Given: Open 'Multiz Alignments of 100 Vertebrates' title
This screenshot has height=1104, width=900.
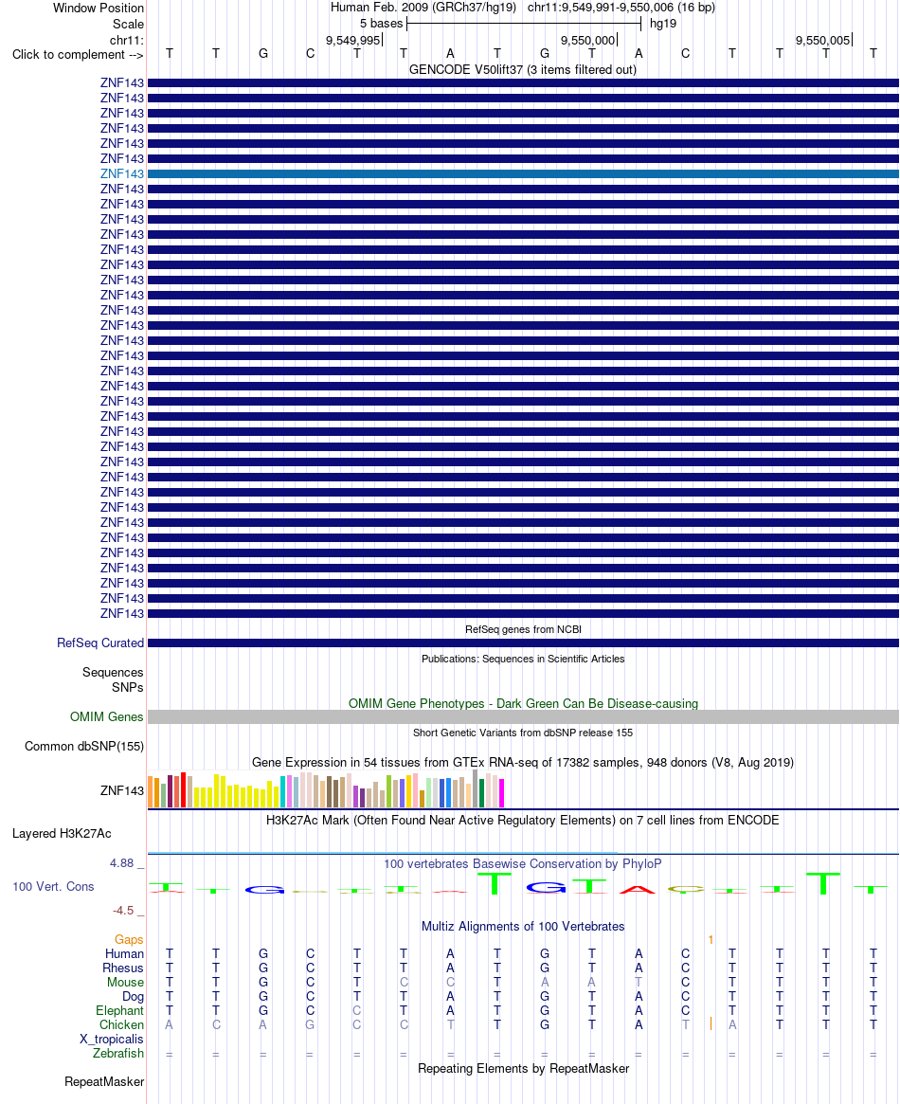Looking at the screenshot, I should (x=523, y=927).
